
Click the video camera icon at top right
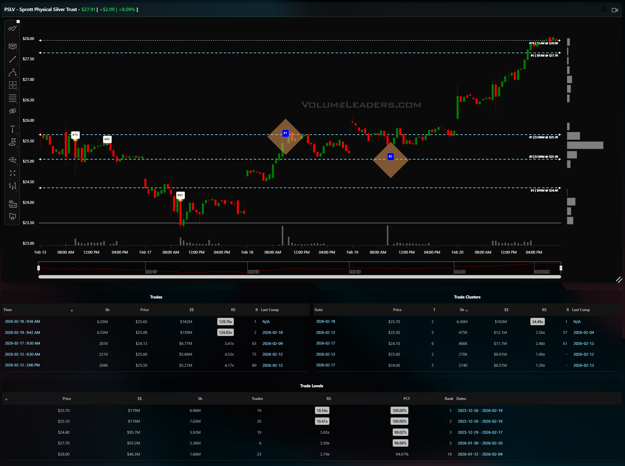coord(615,10)
